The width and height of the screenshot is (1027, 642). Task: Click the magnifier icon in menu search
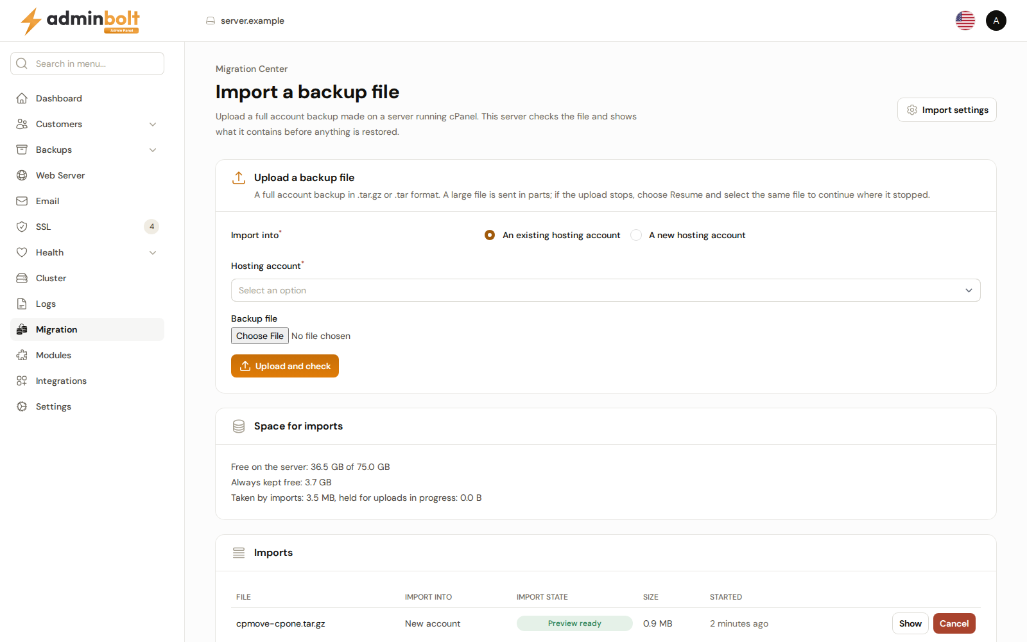click(22, 64)
